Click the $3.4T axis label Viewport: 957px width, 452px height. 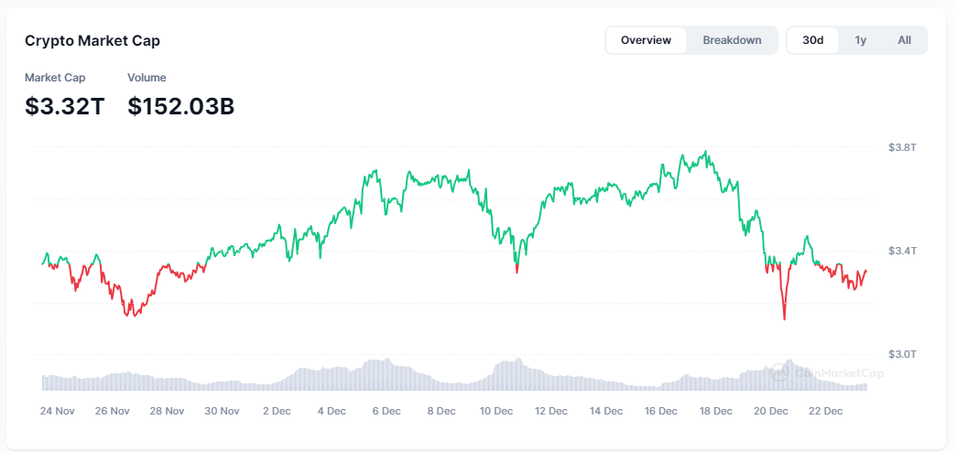(x=902, y=251)
